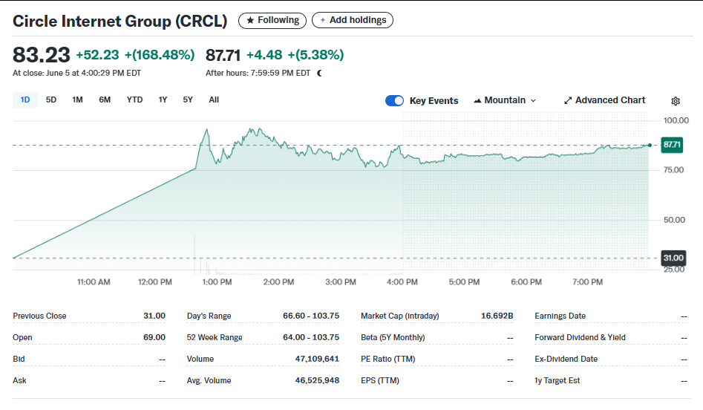Click the plus icon in Add holdings
Screen dimensions: 703x410
coord(322,20)
